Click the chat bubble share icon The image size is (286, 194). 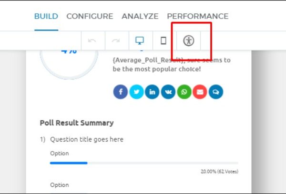(215, 92)
